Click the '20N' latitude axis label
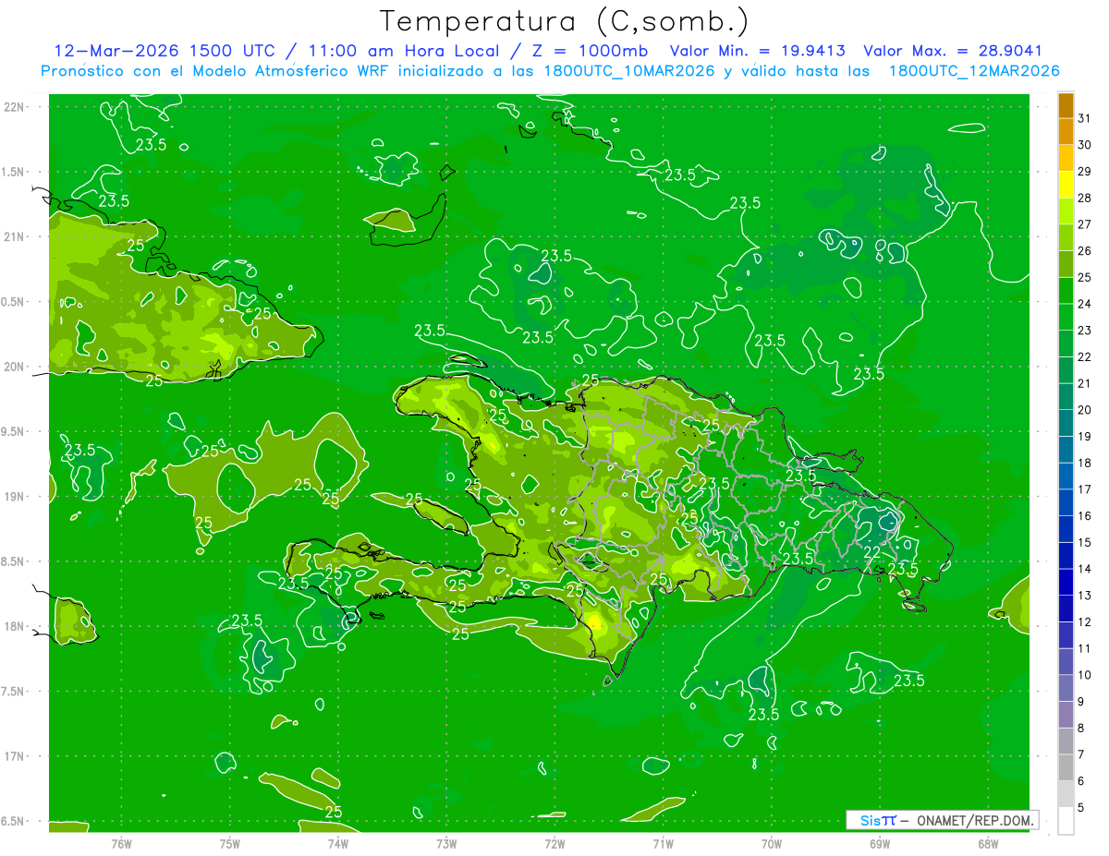Screen dimensions: 1109x856 [13, 367]
